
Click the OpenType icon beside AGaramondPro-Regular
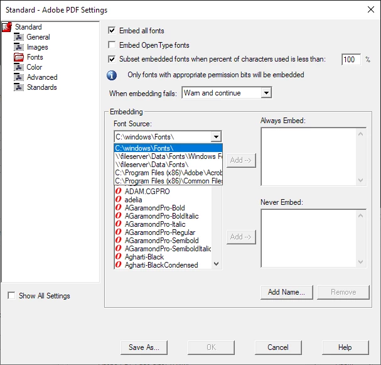click(x=119, y=232)
